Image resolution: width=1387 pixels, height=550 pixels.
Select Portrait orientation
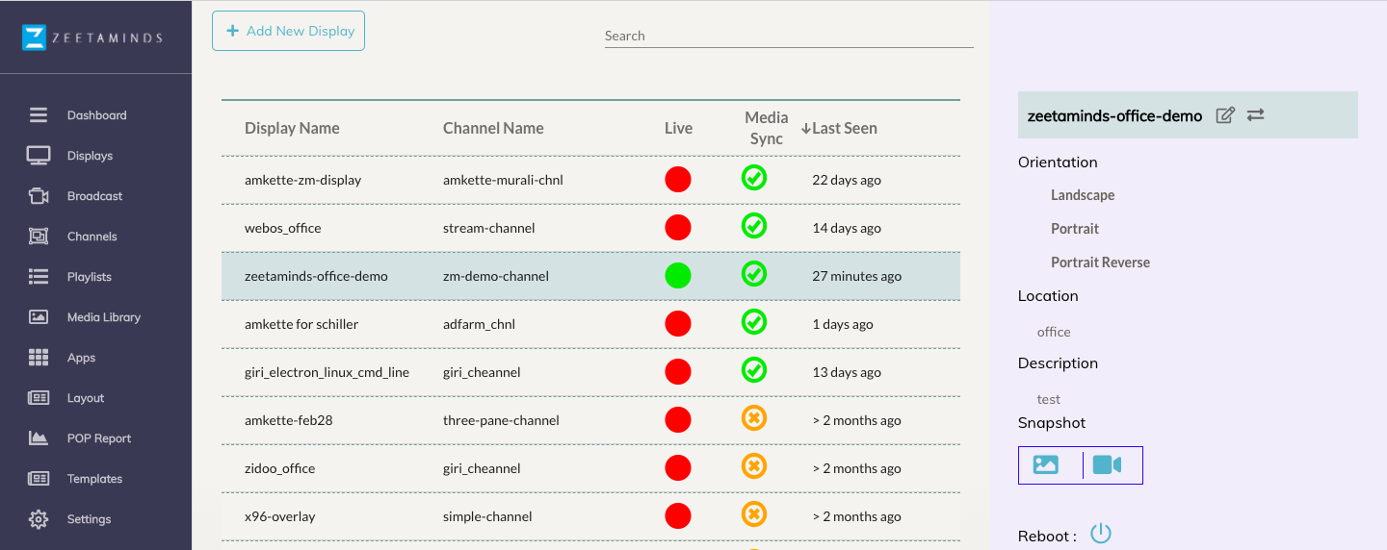point(1075,229)
